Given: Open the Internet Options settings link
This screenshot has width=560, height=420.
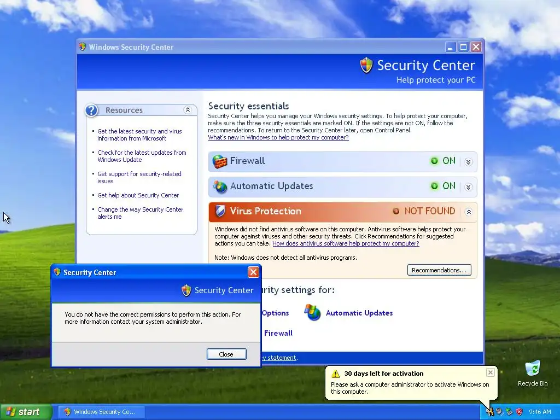Looking at the screenshot, I should coord(275,313).
